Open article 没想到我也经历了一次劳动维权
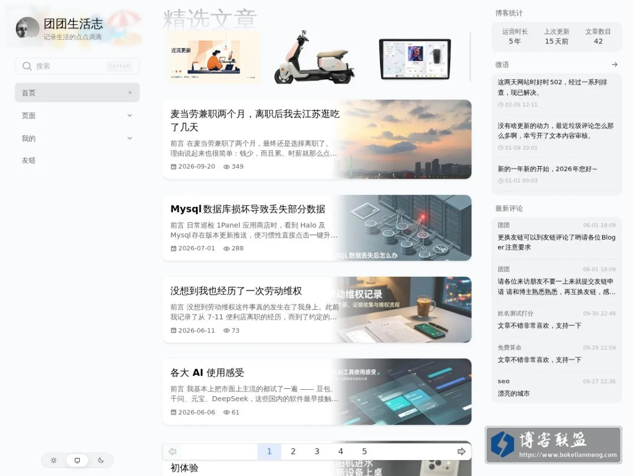 (x=236, y=291)
